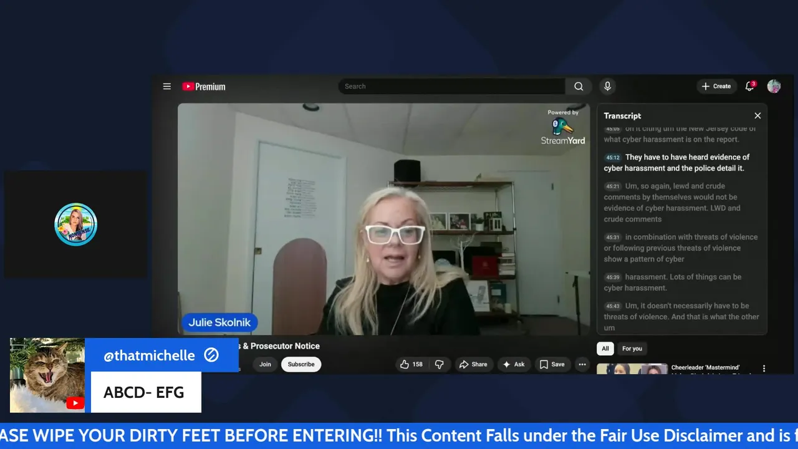Open the notifications bell
This screenshot has width=798, height=449.
(750, 87)
